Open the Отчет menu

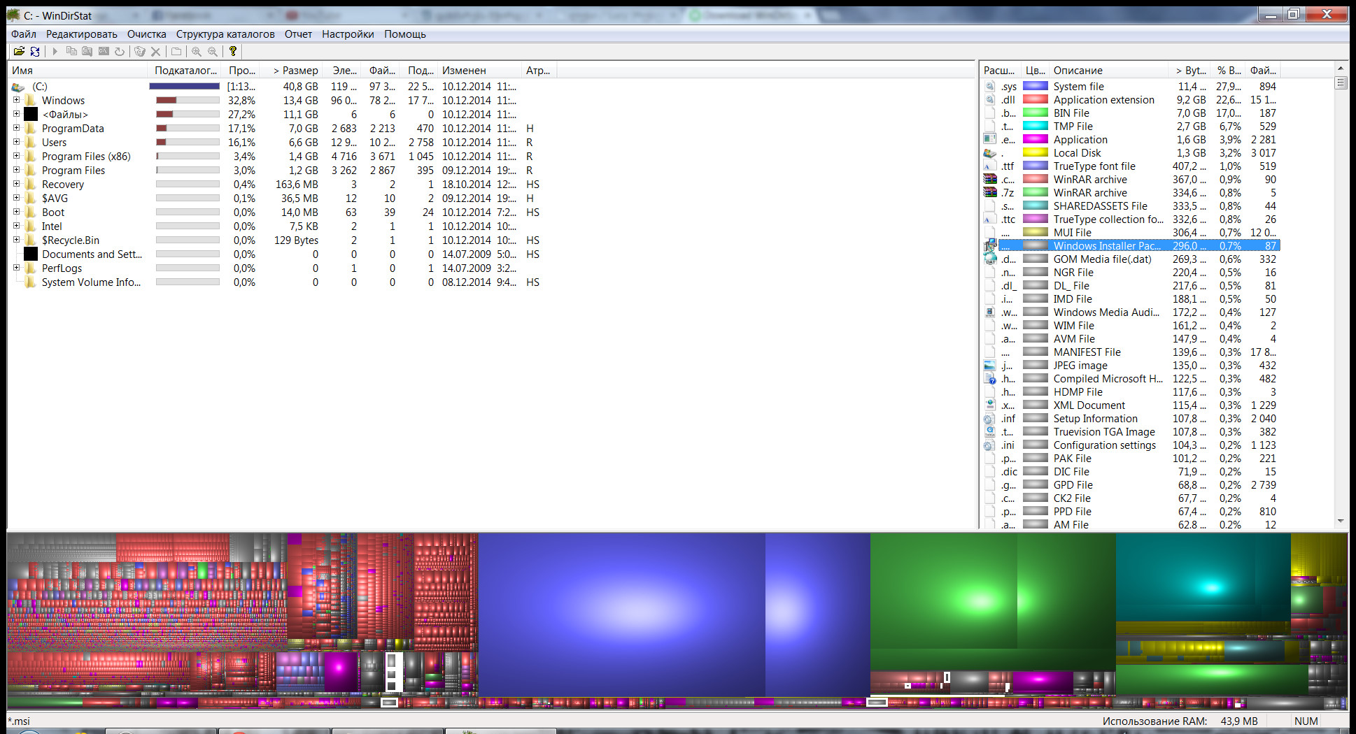pyautogui.click(x=298, y=34)
